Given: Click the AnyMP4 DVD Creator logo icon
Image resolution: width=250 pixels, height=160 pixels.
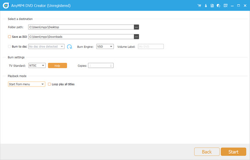Looking at the screenshot, I should click(x=6, y=5).
